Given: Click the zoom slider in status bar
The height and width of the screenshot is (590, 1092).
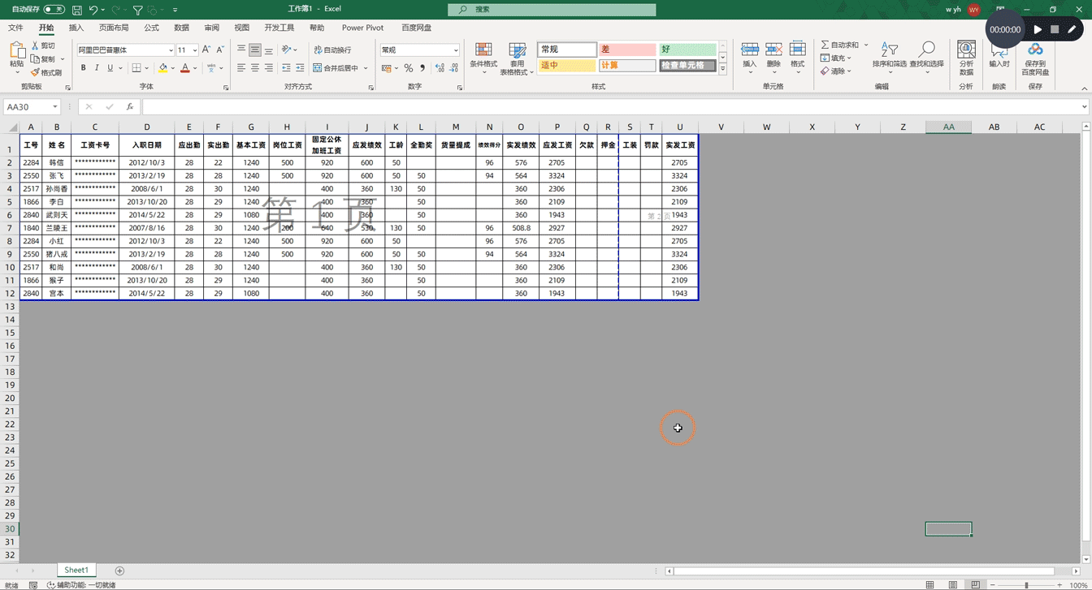Looking at the screenshot, I should pos(1026,585).
